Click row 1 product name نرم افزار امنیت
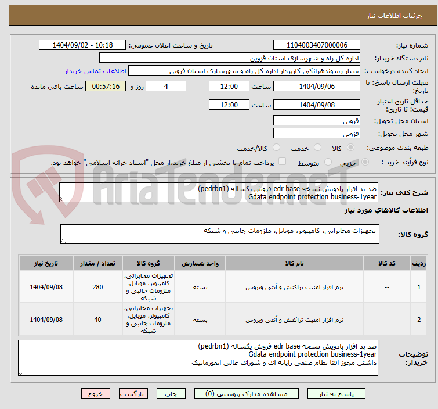Screen dimensions: 438x409 (295, 288)
